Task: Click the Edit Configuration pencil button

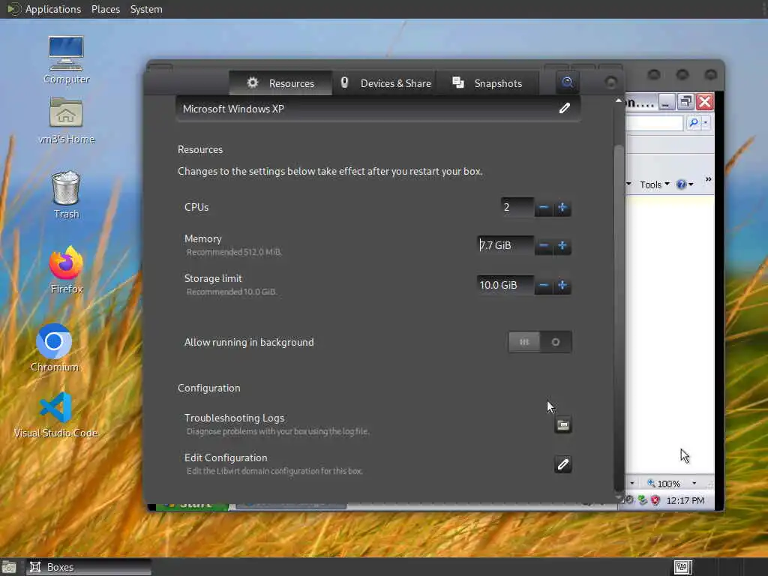Action: [x=563, y=463]
